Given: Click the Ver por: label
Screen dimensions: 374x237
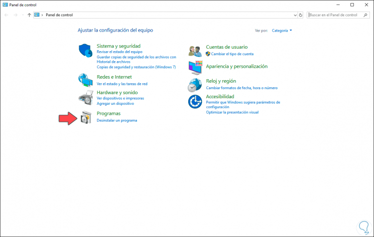Looking at the screenshot, I should click(x=261, y=31).
